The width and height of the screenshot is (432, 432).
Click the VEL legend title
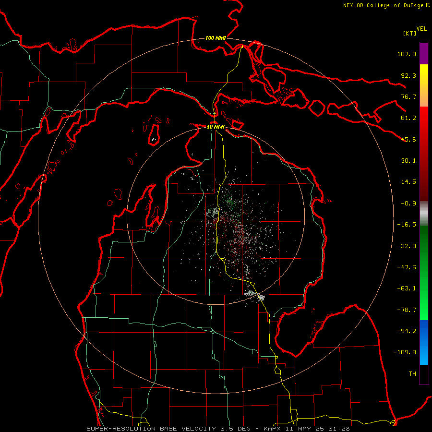coord(421,29)
